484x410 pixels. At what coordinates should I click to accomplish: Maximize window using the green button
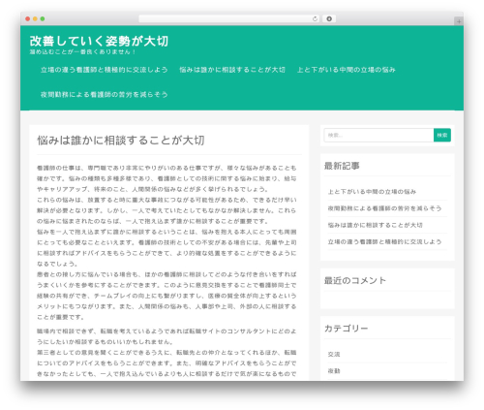coord(43,18)
